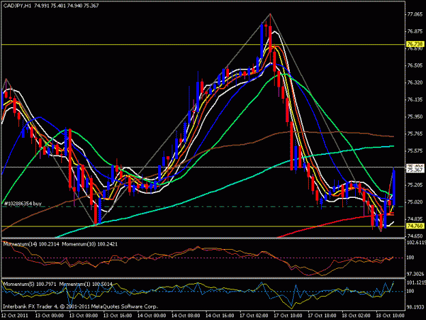This screenshot has width=426, height=320.
Task: Click the 101.1215 momentum scale value
Action: pos(416,282)
